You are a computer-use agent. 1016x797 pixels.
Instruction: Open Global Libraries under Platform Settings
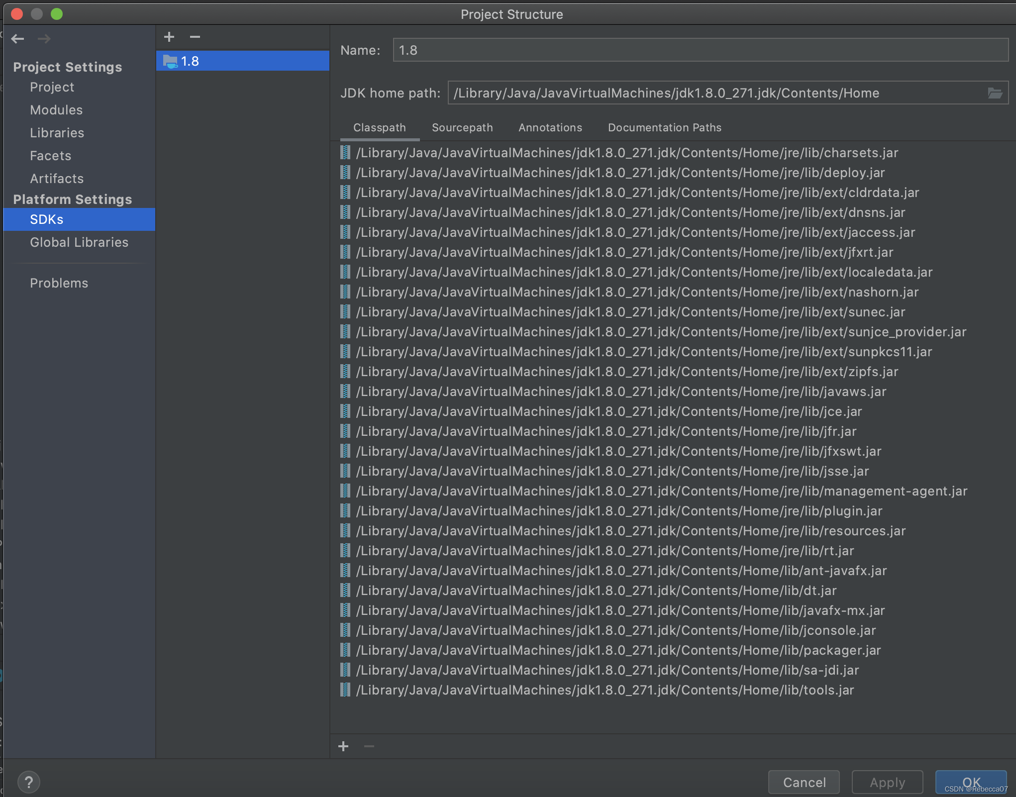click(x=79, y=242)
